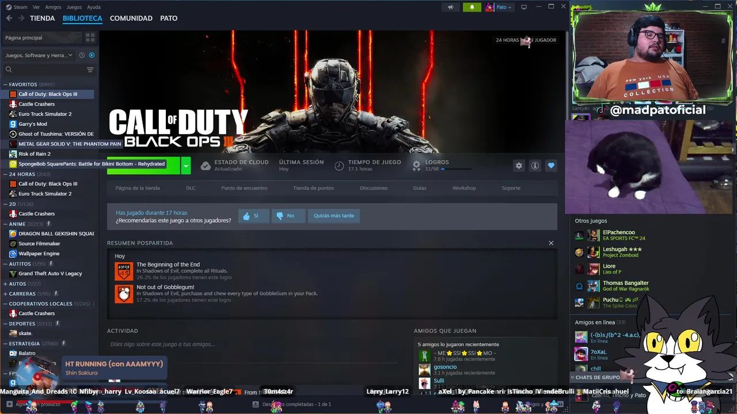The height and width of the screenshot is (414, 737).
Task: Choose Quizás más tarde
Action: [334, 216]
